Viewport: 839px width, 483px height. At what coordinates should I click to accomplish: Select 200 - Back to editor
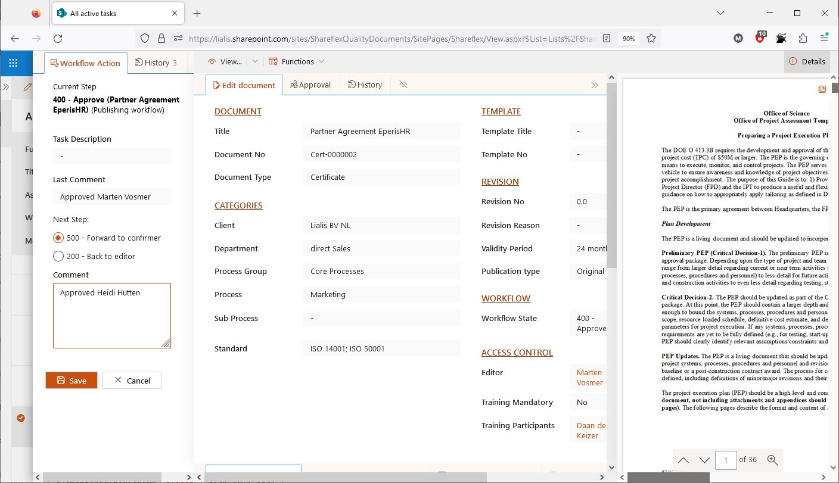point(58,256)
